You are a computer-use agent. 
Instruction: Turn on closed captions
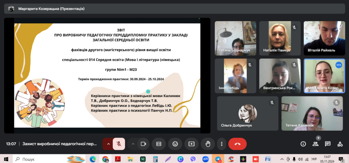pos(158,144)
